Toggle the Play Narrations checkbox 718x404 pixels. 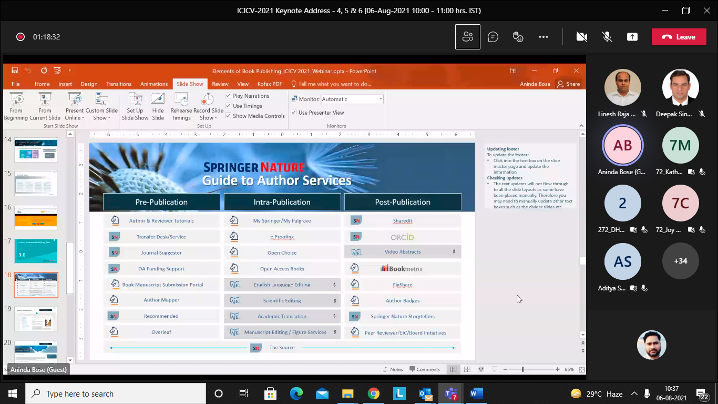228,96
